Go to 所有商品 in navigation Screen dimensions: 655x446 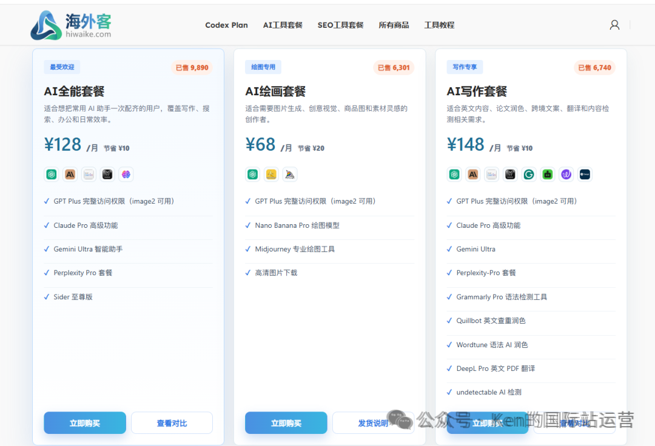pyautogui.click(x=394, y=25)
